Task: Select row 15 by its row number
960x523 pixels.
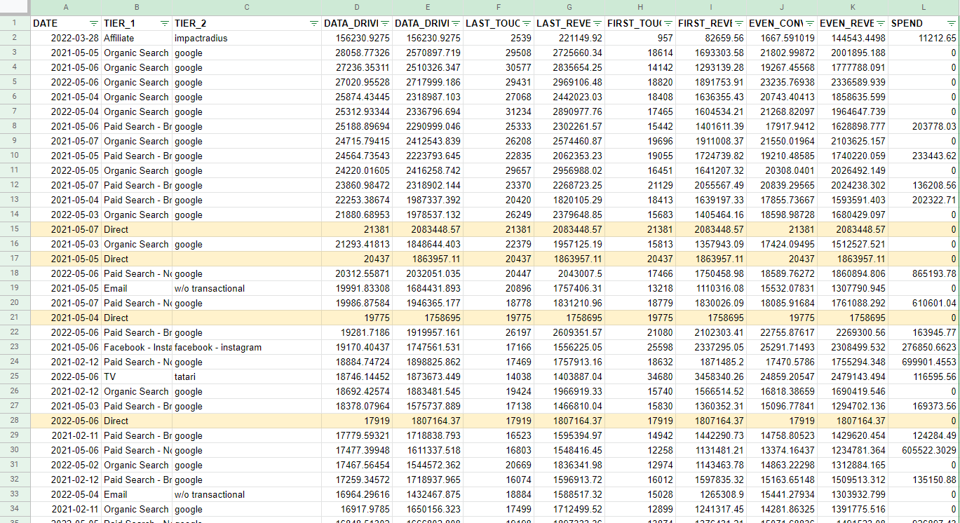Action: (15, 229)
